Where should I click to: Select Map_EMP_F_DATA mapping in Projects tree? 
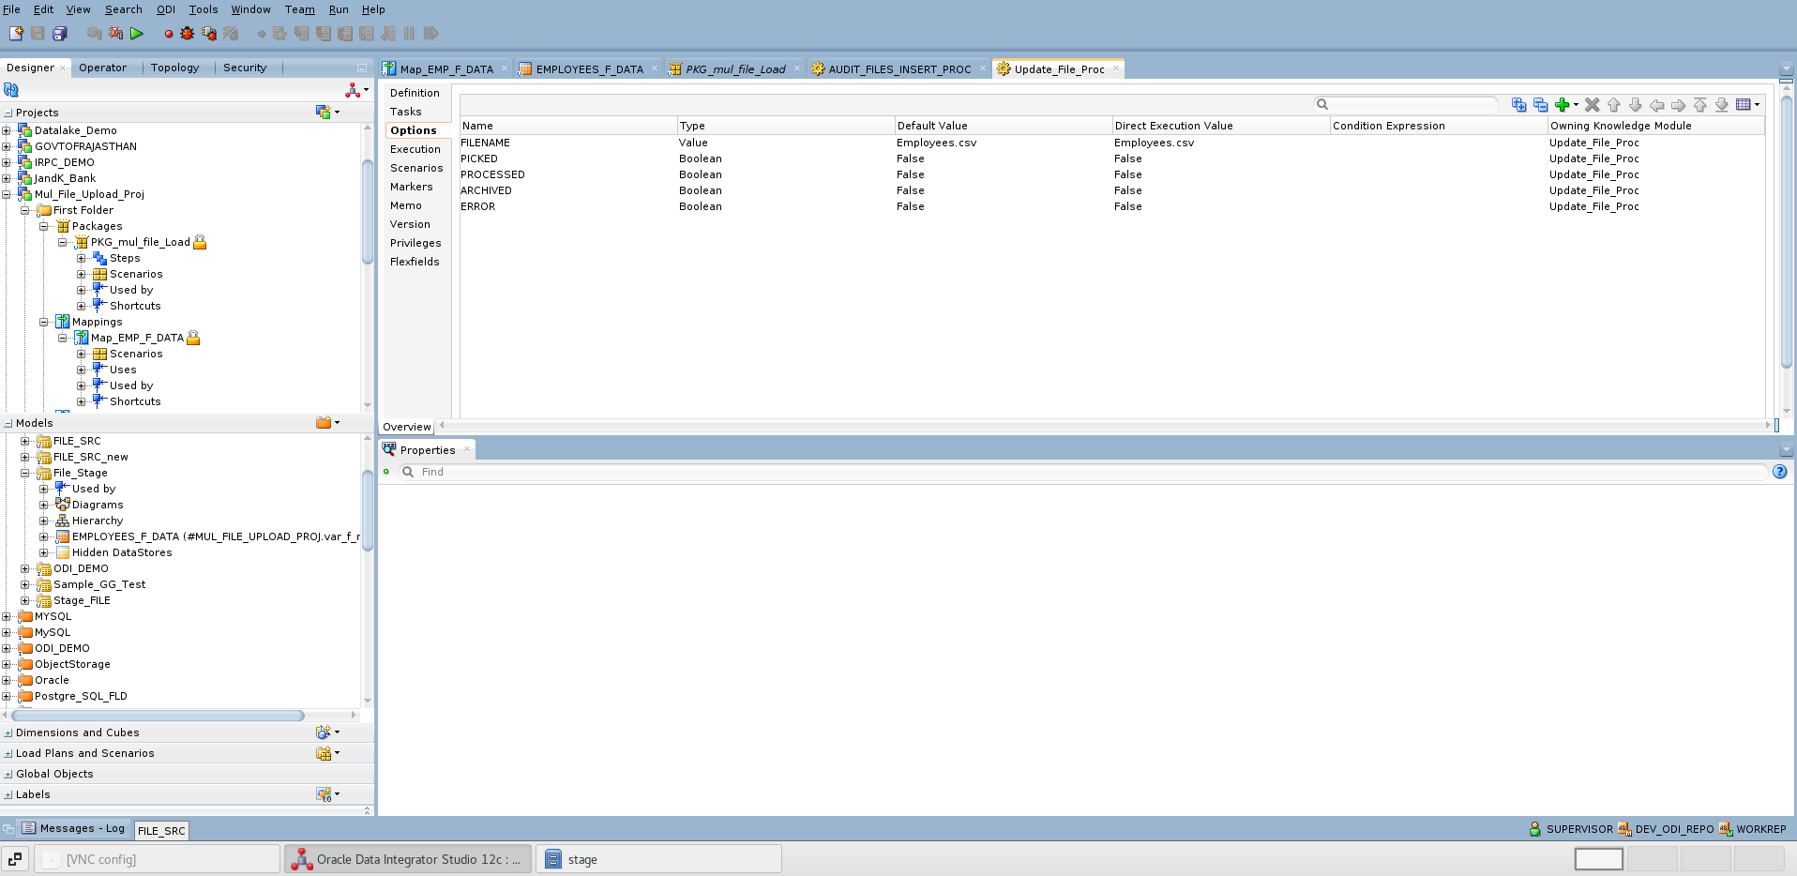click(137, 338)
